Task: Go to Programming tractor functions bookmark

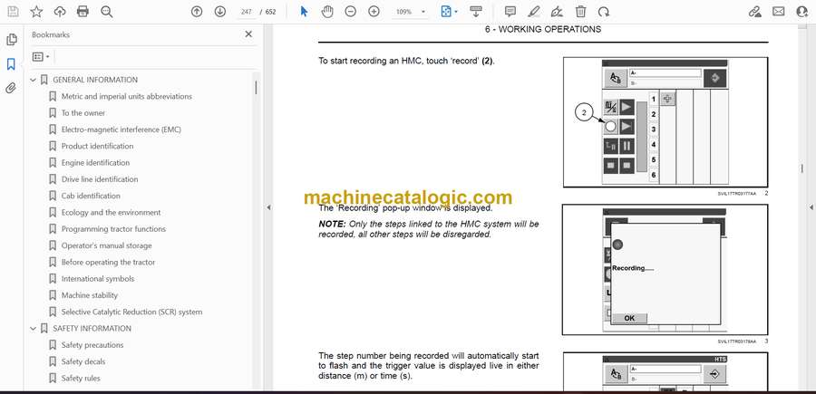Action: (113, 229)
